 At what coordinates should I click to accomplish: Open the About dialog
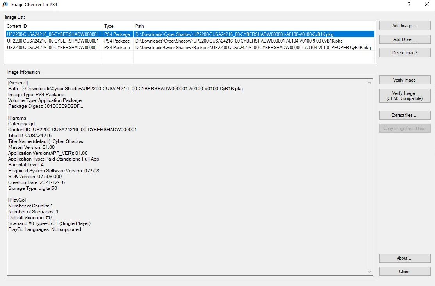coord(405,258)
